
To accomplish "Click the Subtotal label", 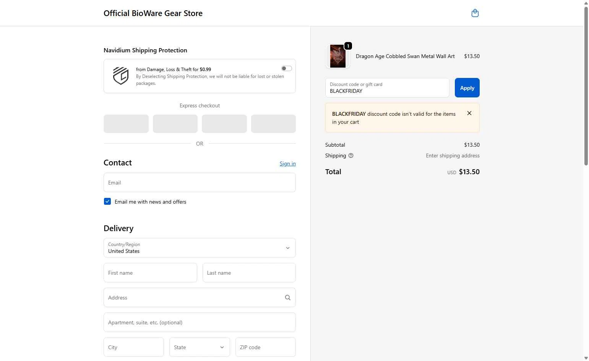I will (335, 145).
